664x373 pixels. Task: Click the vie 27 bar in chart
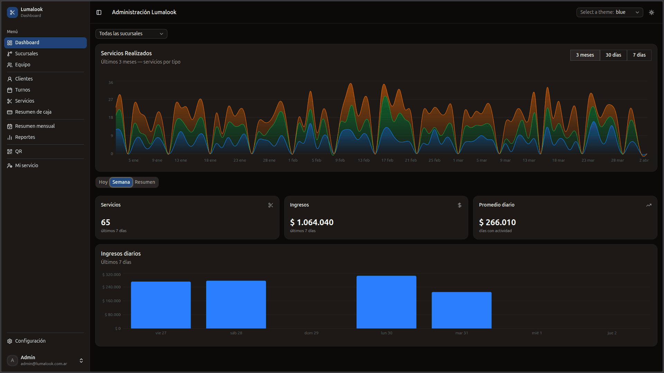coord(161,305)
